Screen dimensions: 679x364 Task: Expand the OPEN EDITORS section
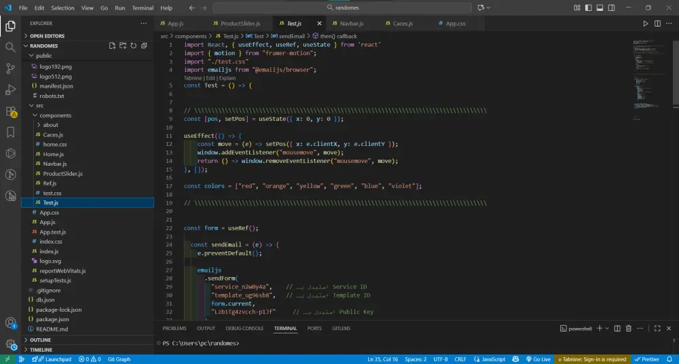[47, 36]
